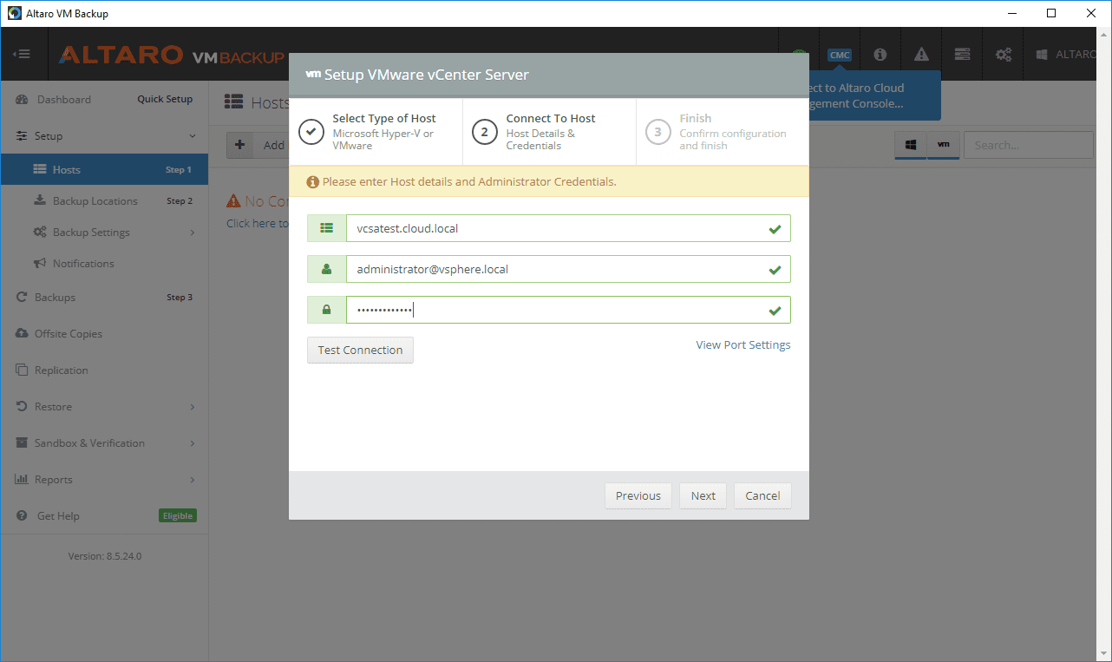
Task: Collapse the Setup section chevron
Action: tap(193, 136)
